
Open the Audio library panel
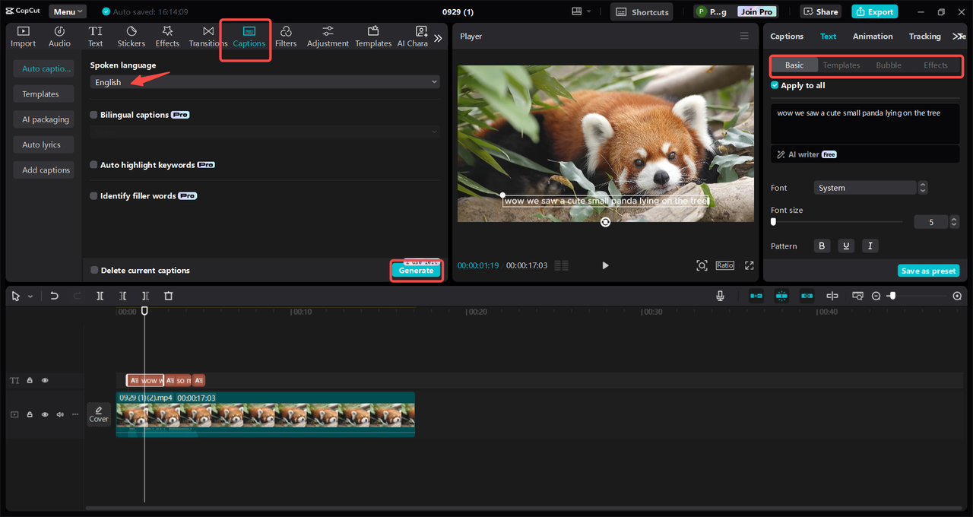pyautogui.click(x=59, y=36)
